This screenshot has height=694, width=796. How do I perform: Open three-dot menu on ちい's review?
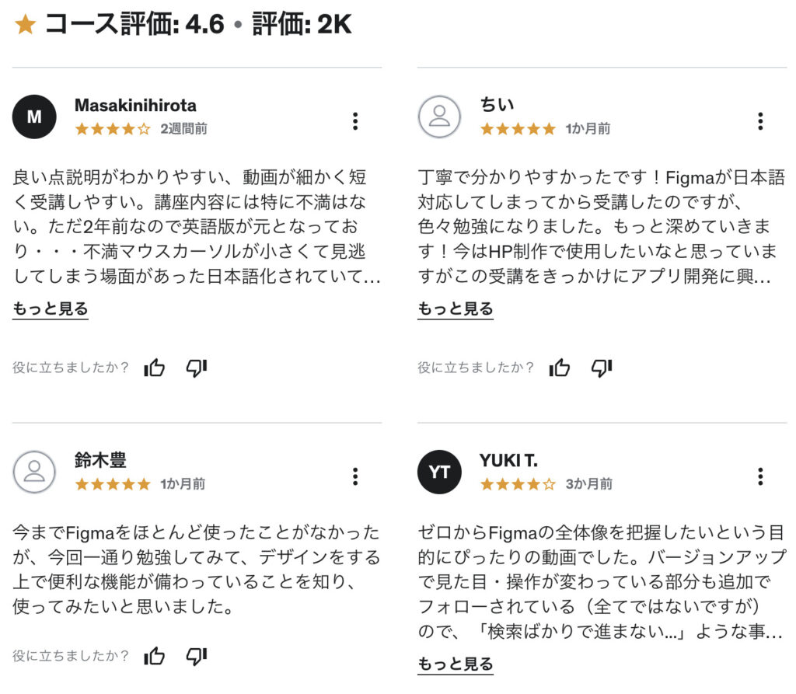point(760,121)
